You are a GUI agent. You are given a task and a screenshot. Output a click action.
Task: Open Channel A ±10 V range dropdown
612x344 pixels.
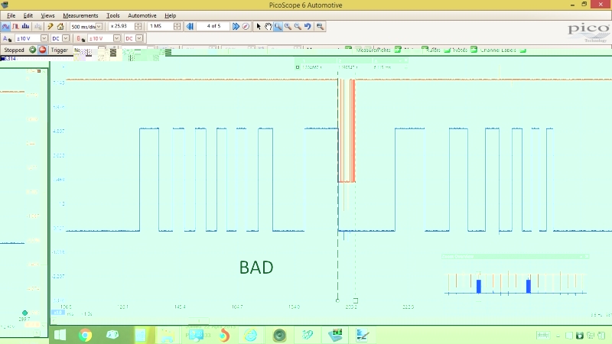pyautogui.click(x=44, y=38)
